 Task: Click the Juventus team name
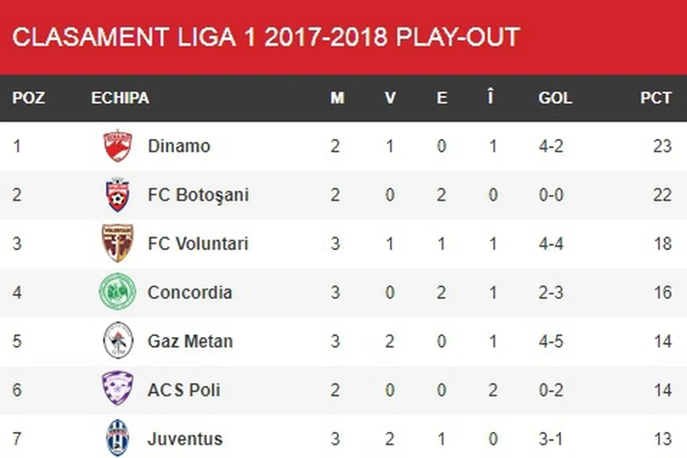(185, 438)
